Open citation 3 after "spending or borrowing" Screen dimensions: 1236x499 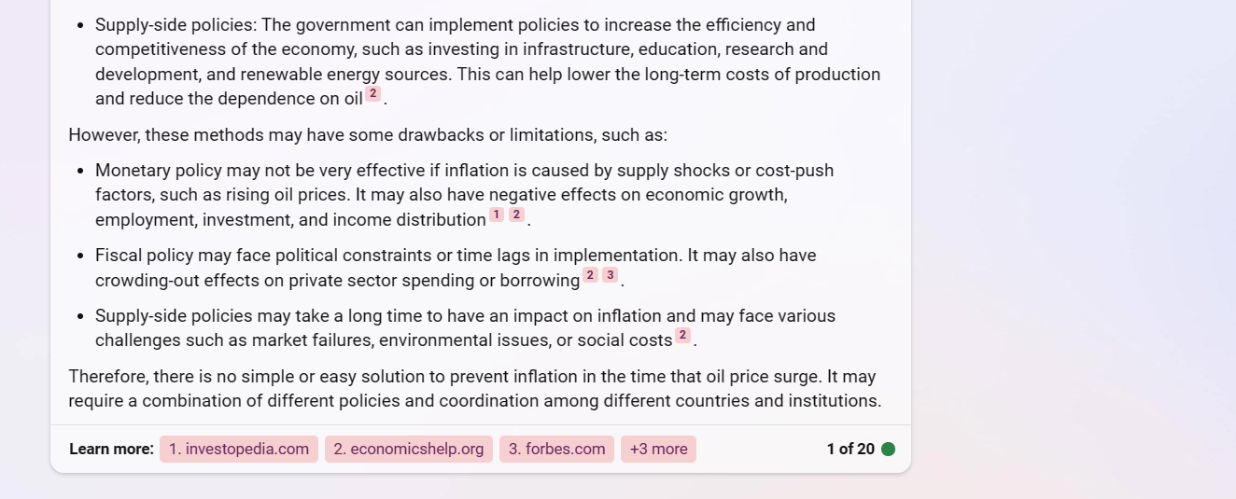(x=611, y=275)
